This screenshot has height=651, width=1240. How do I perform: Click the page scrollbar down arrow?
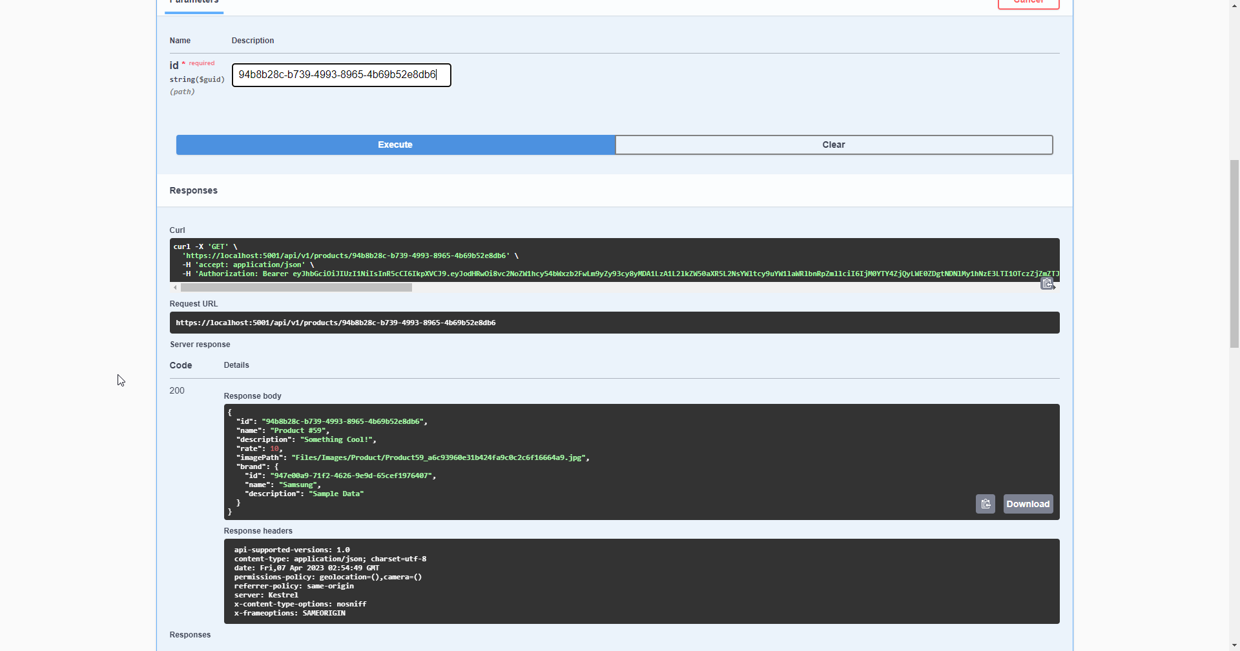1234,645
